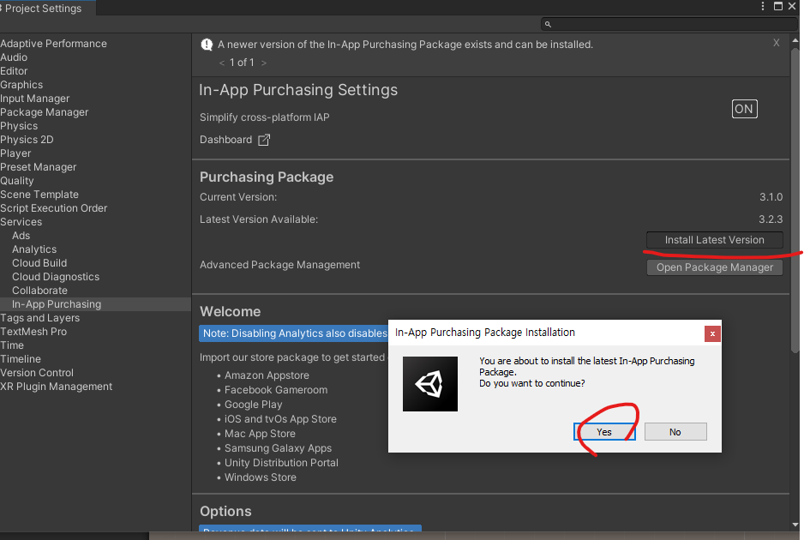Open Ads under Services
The height and width of the screenshot is (540, 804).
pyautogui.click(x=21, y=236)
